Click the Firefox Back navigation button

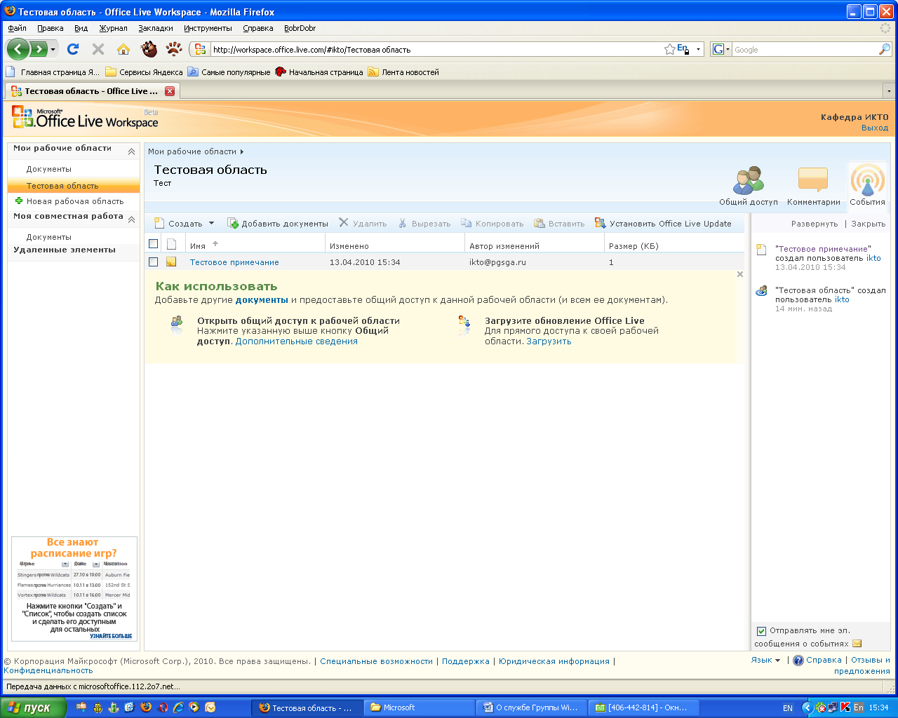[18, 49]
